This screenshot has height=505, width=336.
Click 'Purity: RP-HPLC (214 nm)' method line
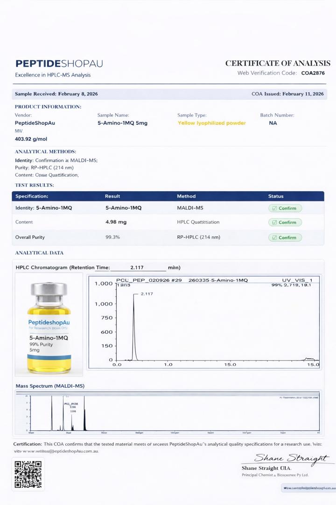click(44, 167)
